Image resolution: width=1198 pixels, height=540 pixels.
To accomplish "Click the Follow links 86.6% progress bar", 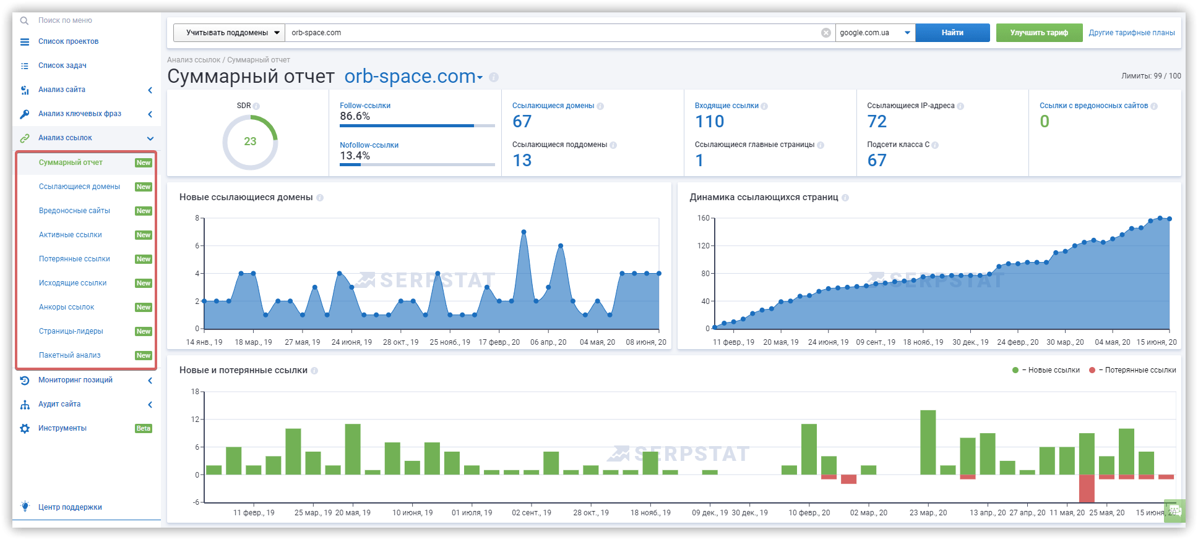I will coord(417,126).
